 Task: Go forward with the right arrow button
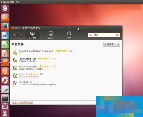(x=20, y=35)
